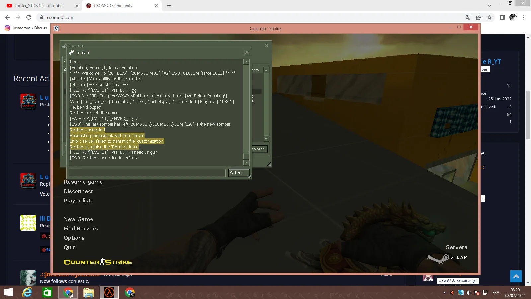Open the Player list menu item
Image resolution: width=531 pixels, height=299 pixels.
77,201
